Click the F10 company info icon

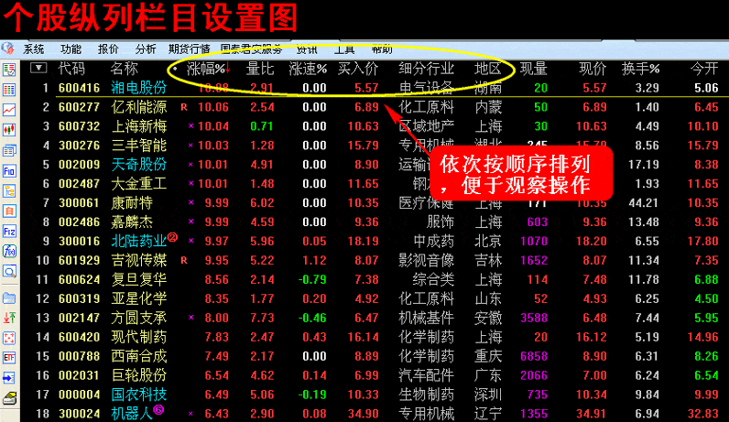[9, 170]
